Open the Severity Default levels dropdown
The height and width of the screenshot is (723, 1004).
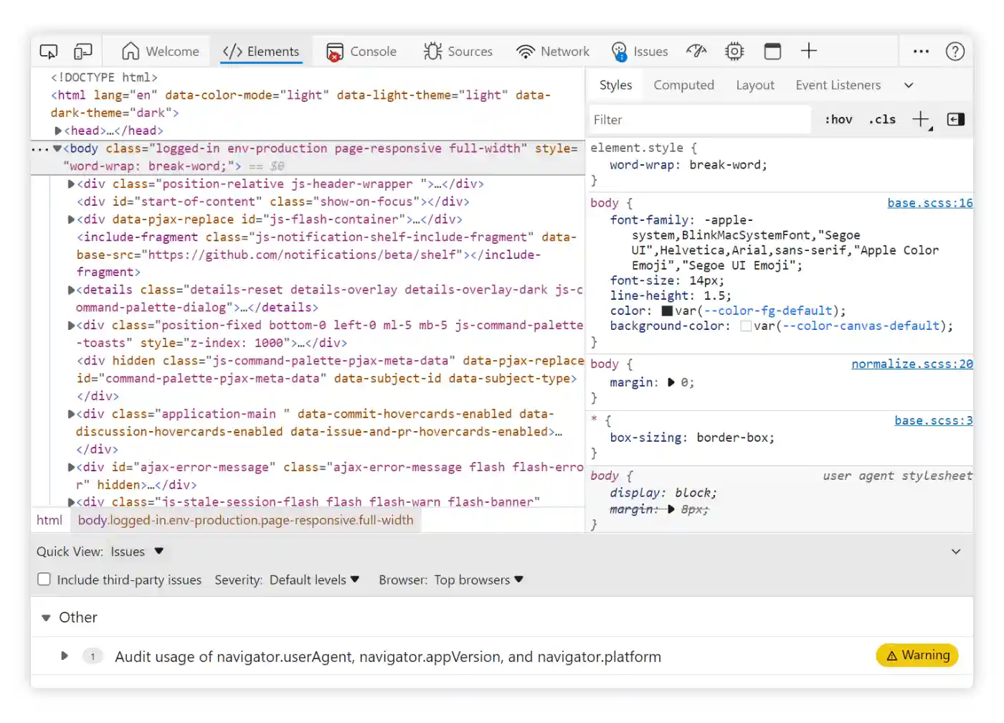(314, 580)
